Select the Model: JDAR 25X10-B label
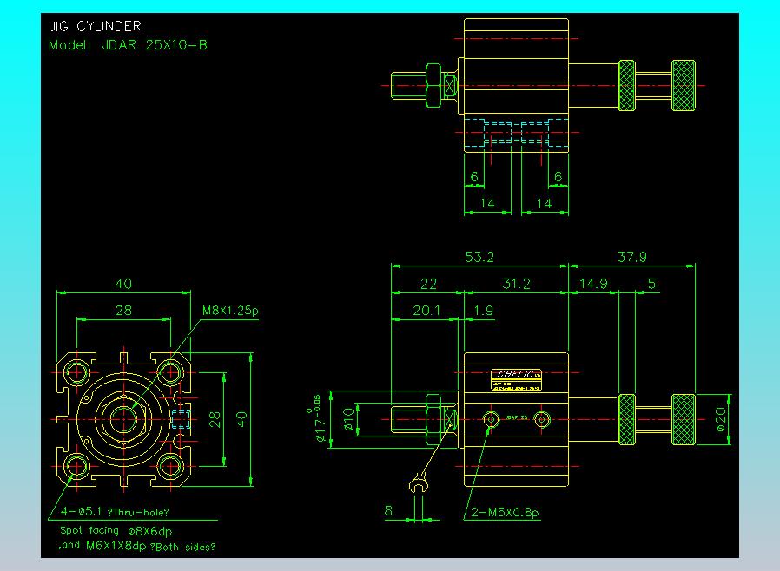 [128, 45]
